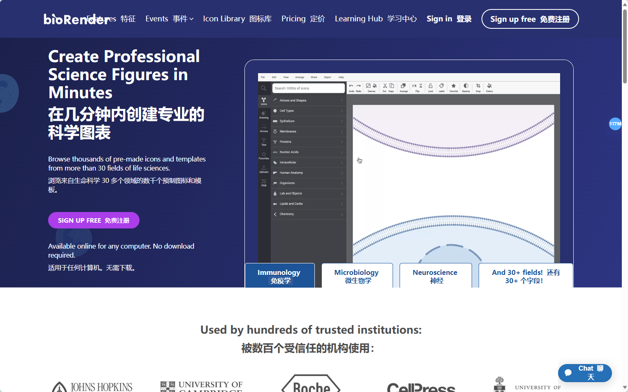Click the flip horizontal icon
Image resolution: width=628 pixels, height=392 pixels.
414,86
